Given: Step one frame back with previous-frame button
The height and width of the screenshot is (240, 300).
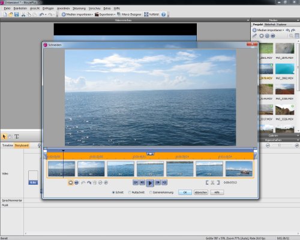Looking at the screenshot, I should [x=142, y=182].
